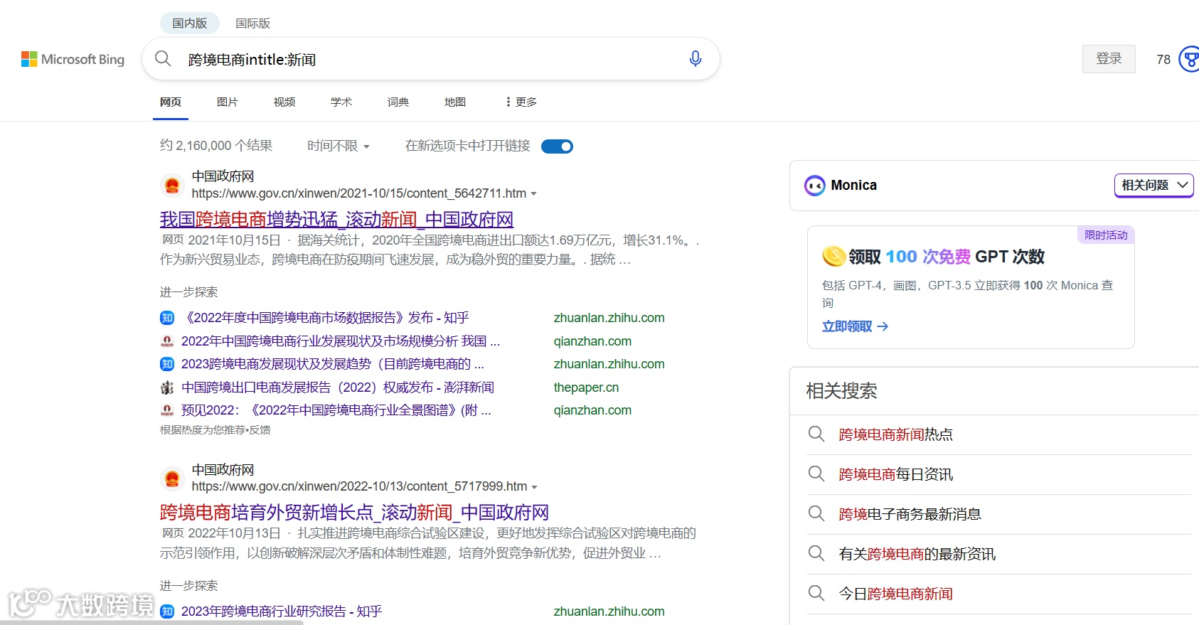Click 限时活动 badge on promo card
Image resolution: width=1199 pixels, height=625 pixels.
coord(1106,235)
